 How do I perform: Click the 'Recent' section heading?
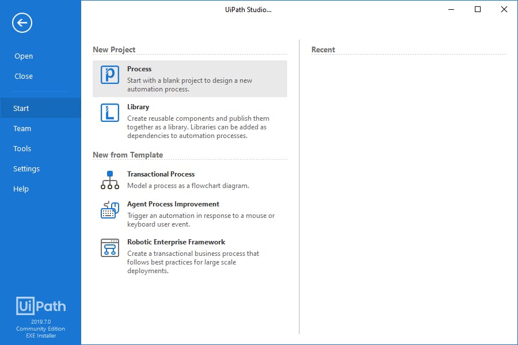click(323, 49)
